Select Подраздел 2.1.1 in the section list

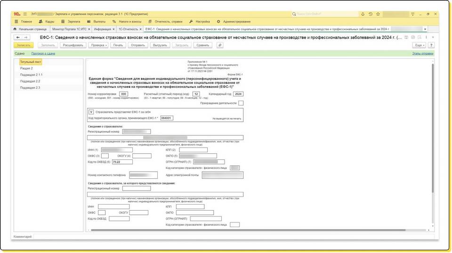pos(31,75)
